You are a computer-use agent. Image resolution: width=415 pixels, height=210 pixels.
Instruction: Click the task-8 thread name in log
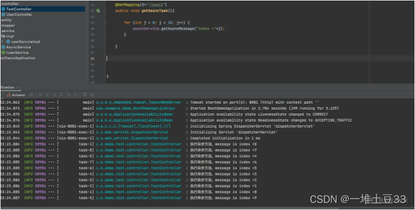point(86,150)
